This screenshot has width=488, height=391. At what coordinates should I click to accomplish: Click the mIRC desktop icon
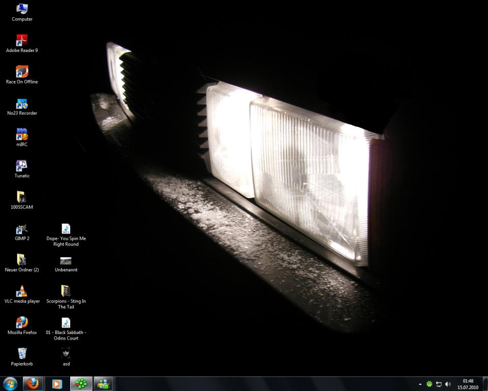coord(22,134)
